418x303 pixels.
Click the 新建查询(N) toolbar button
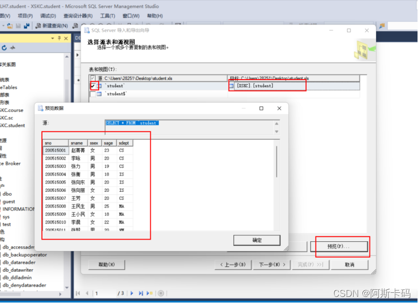pos(52,26)
